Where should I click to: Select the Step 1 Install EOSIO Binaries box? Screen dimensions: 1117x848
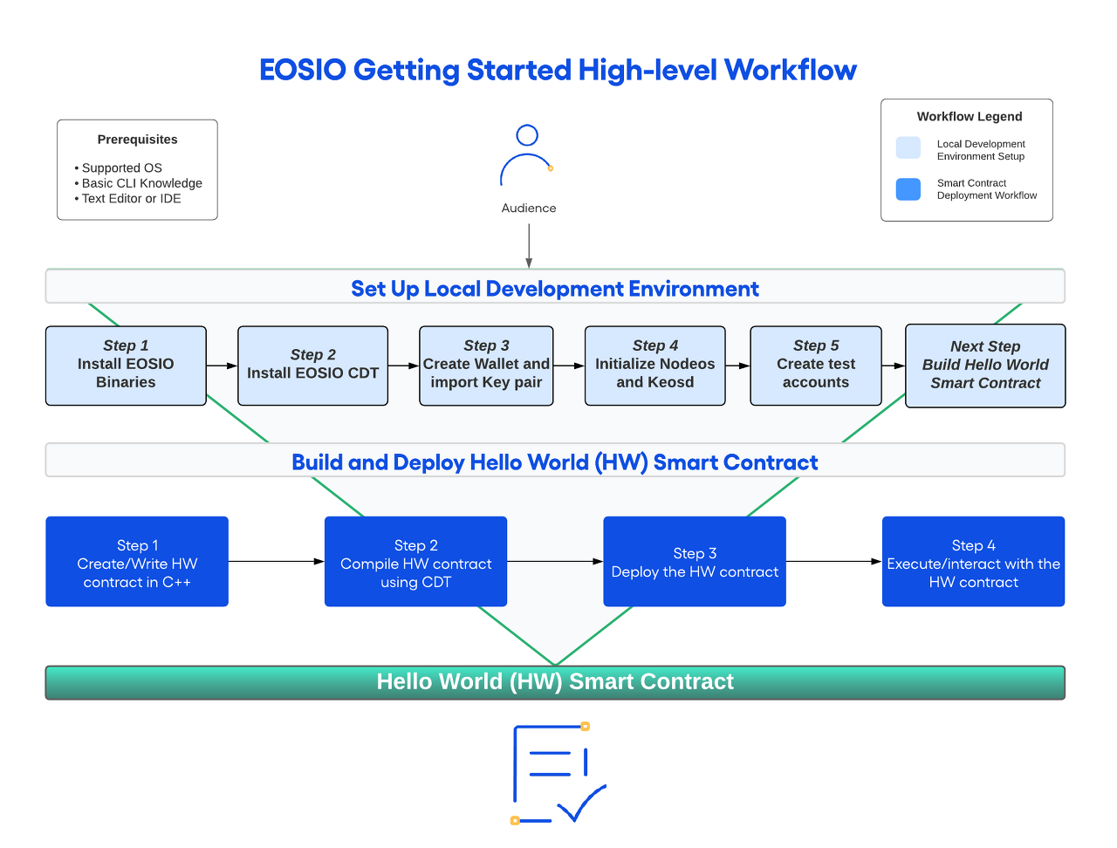click(x=126, y=366)
